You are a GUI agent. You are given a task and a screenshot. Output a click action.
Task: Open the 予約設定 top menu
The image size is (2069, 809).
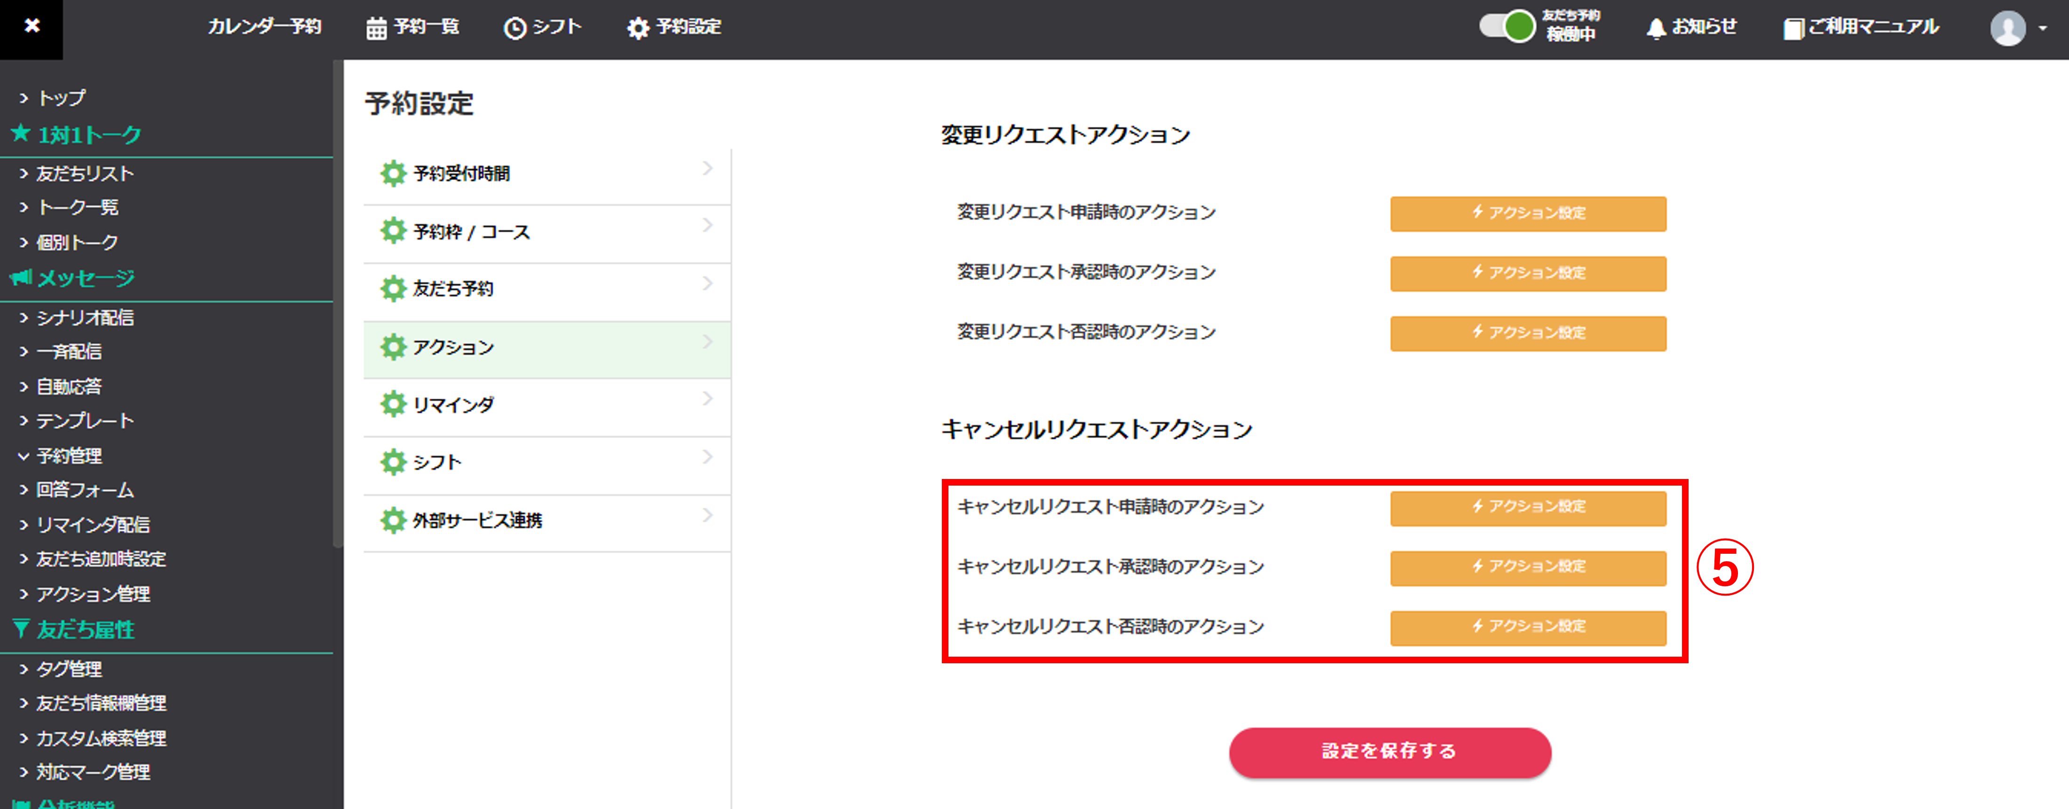[x=688, y=27]
